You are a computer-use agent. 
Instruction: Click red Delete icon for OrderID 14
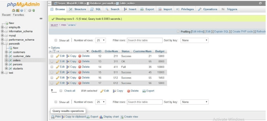[79, 67]
